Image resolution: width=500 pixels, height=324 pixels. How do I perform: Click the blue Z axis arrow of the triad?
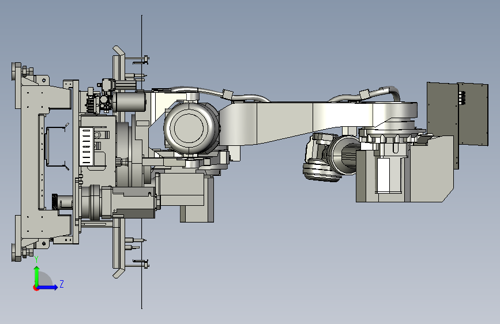pyautogui.click(x=48, y=287)
